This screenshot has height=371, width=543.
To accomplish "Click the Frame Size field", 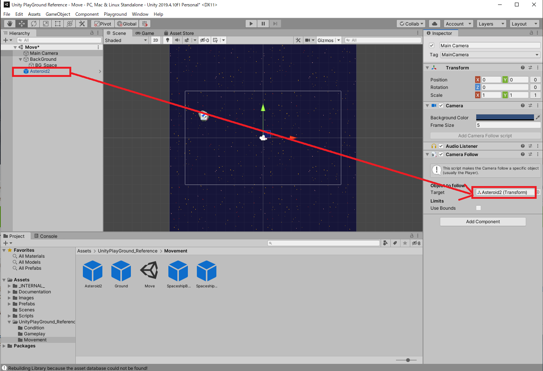I will [508, 125].
